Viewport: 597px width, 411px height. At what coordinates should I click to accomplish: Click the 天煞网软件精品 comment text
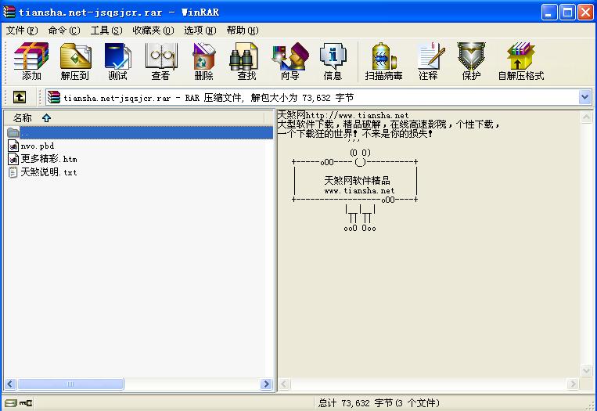[x=357, y=180]
